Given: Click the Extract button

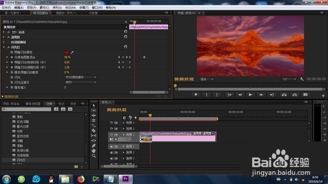Looking at the screenshot, I should click(295, 95).
